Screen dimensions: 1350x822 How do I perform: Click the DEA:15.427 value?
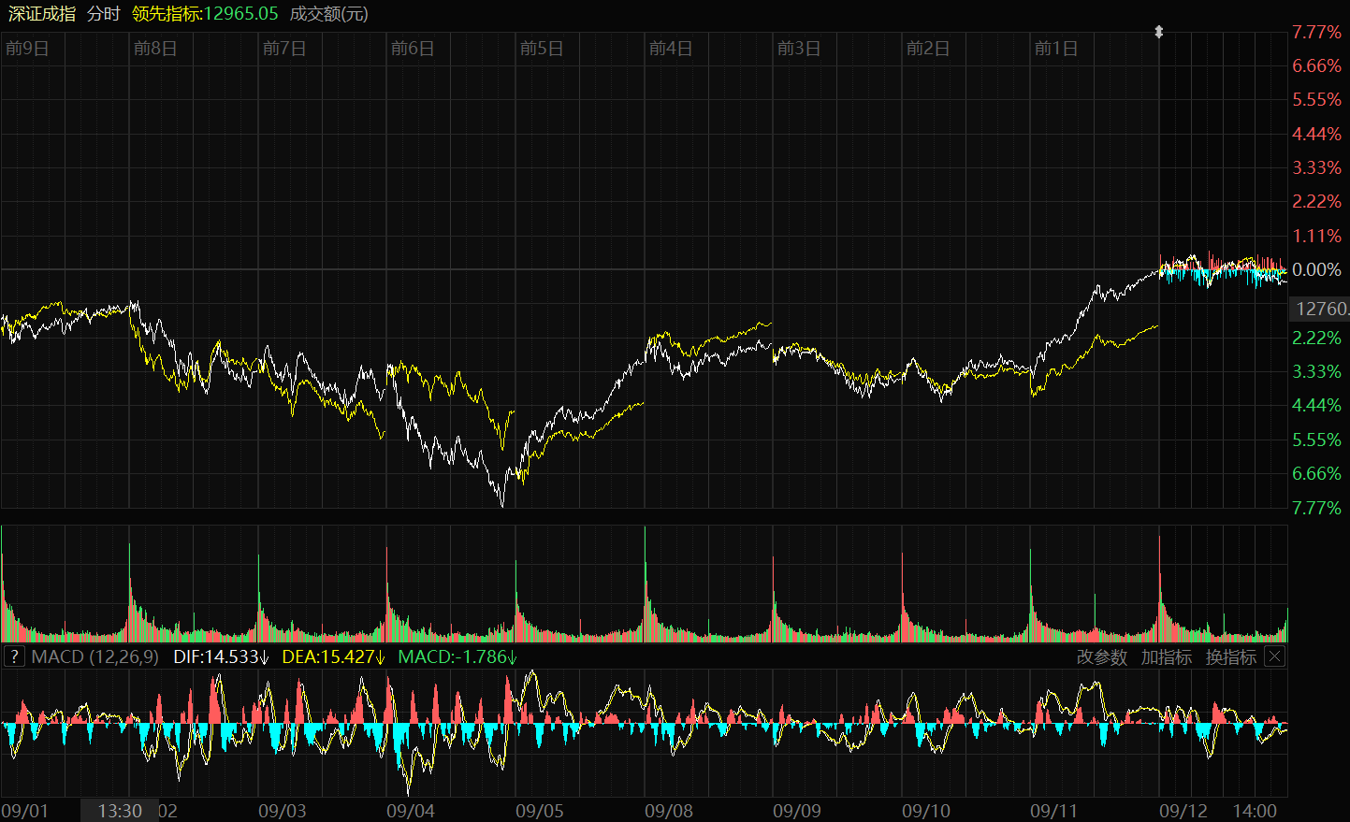pos(334,656)
